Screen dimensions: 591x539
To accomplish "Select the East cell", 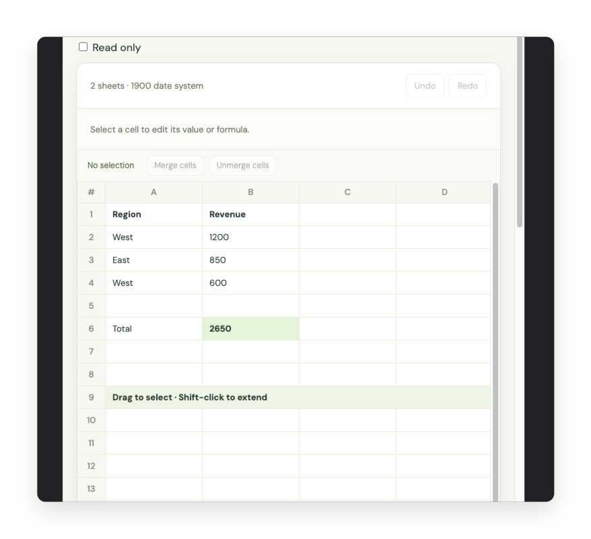I will click(153, 260).
